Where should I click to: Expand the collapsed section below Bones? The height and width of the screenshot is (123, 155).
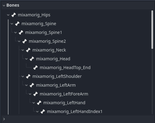4,119
